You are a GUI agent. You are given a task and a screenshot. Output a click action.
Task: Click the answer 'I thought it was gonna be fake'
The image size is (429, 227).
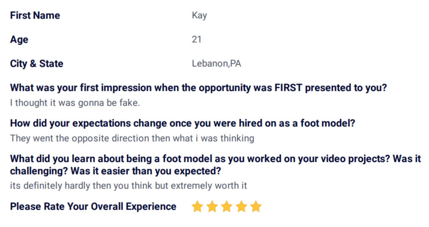pyautogui.click(x=75, y=103)
